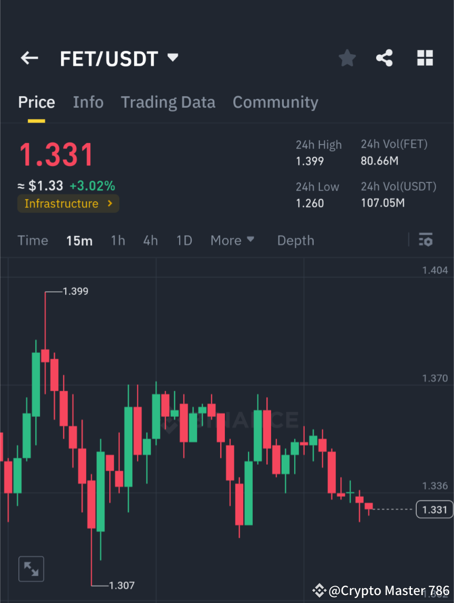Switch to the Trading Data tab
Viewport: 454px width, 603px height.
168,102
